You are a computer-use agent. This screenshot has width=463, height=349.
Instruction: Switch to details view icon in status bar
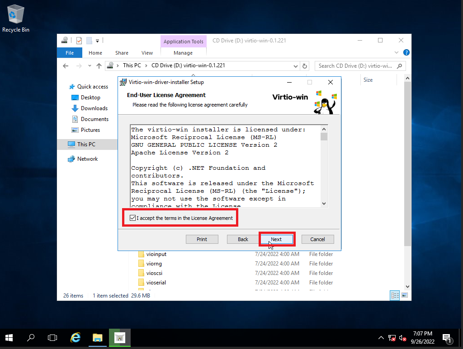(395, 295)
